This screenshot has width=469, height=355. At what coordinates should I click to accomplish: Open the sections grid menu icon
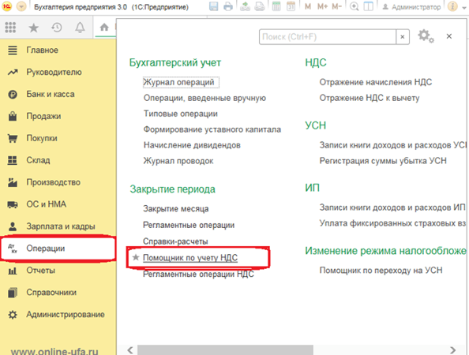10,28
